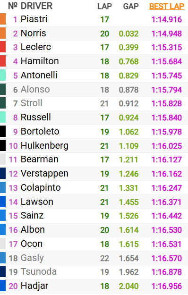Click Bortoleto's black team color swatch

(x=3, y=131)
